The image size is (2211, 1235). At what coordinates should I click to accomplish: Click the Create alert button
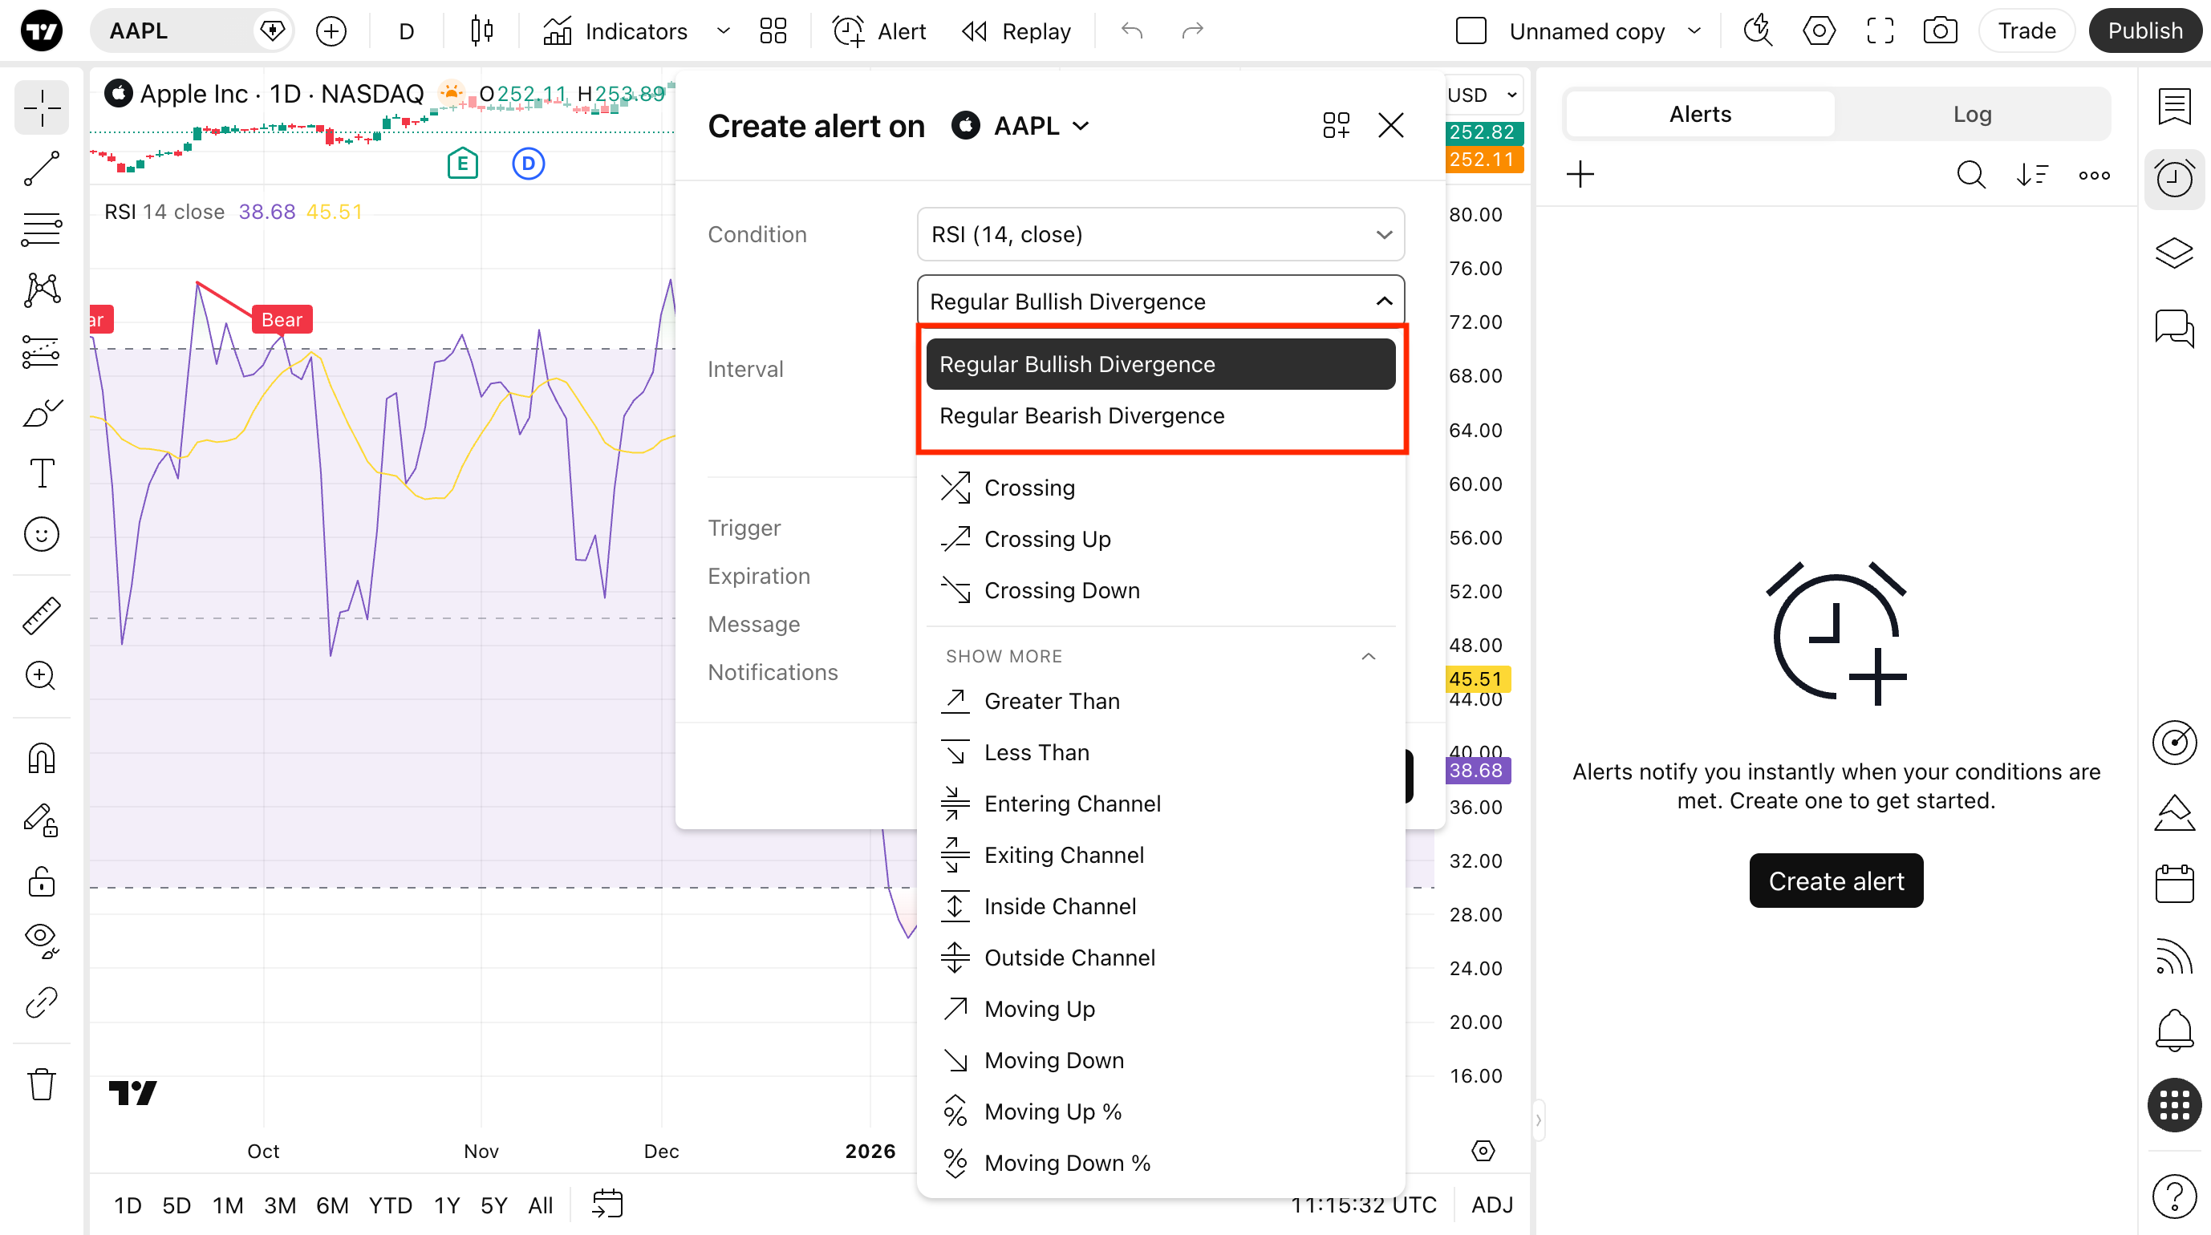click(x=1836, y=881)
